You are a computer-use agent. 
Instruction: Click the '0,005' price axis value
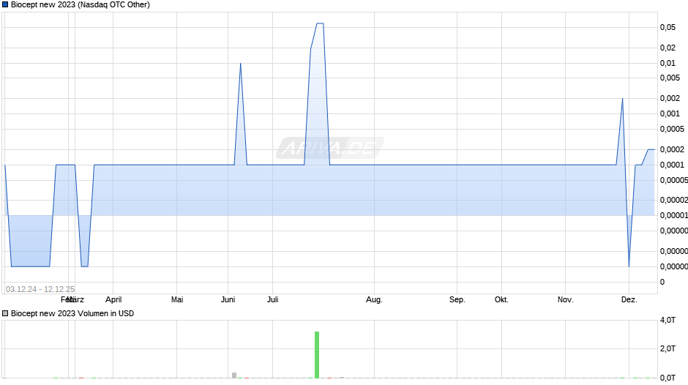pyautogui.click(x=670, y=78)
